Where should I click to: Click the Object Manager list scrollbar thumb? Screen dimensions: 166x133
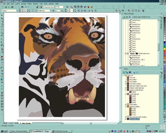tap(158, 47)
